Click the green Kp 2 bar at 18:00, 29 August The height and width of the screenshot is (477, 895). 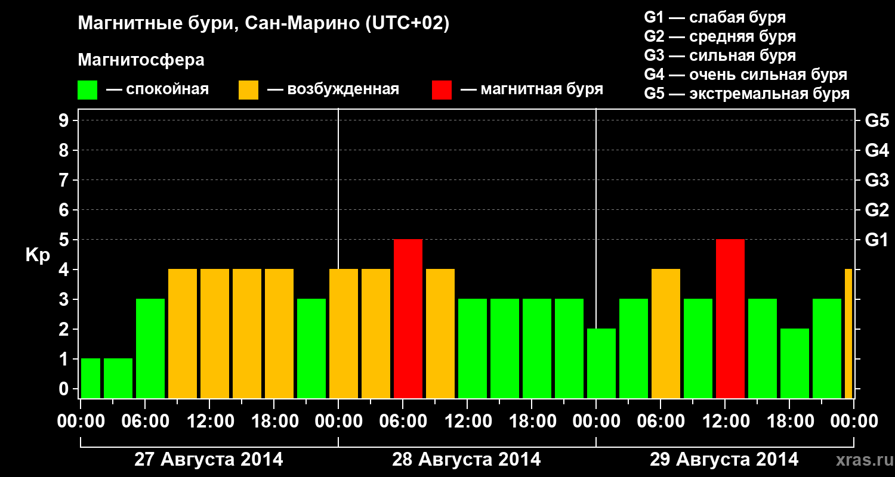795,364
